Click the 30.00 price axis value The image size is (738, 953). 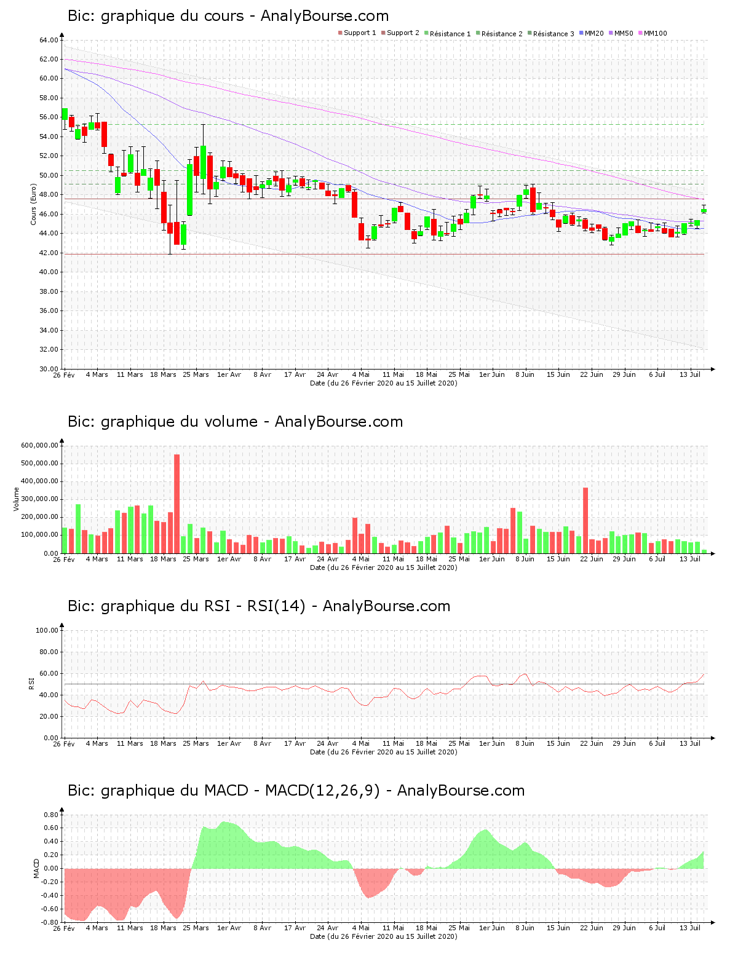[49, 369]
